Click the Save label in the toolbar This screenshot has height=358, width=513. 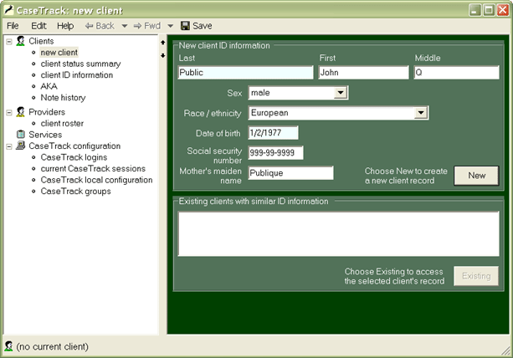tap(203, 26)
